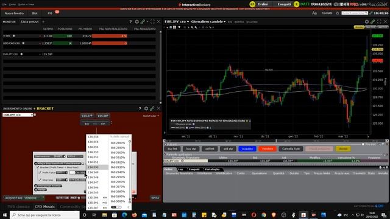
Task: Click the chart layout grid icon
Action: point(174,27)
